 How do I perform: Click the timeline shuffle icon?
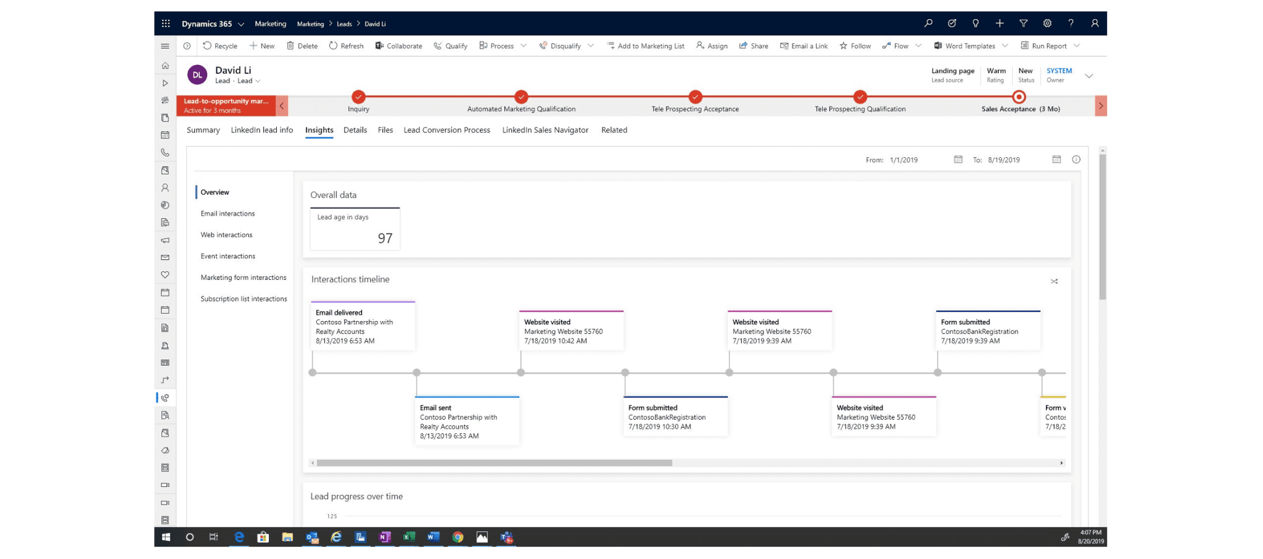tap(1054, 281)
